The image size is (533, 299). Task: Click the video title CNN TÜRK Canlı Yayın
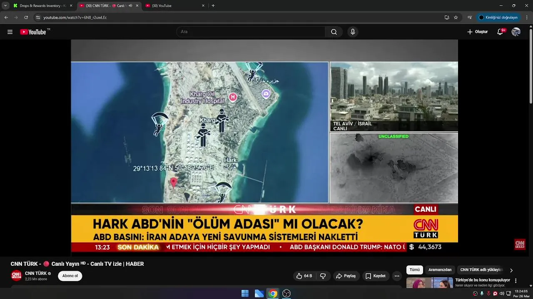(77, 264)
